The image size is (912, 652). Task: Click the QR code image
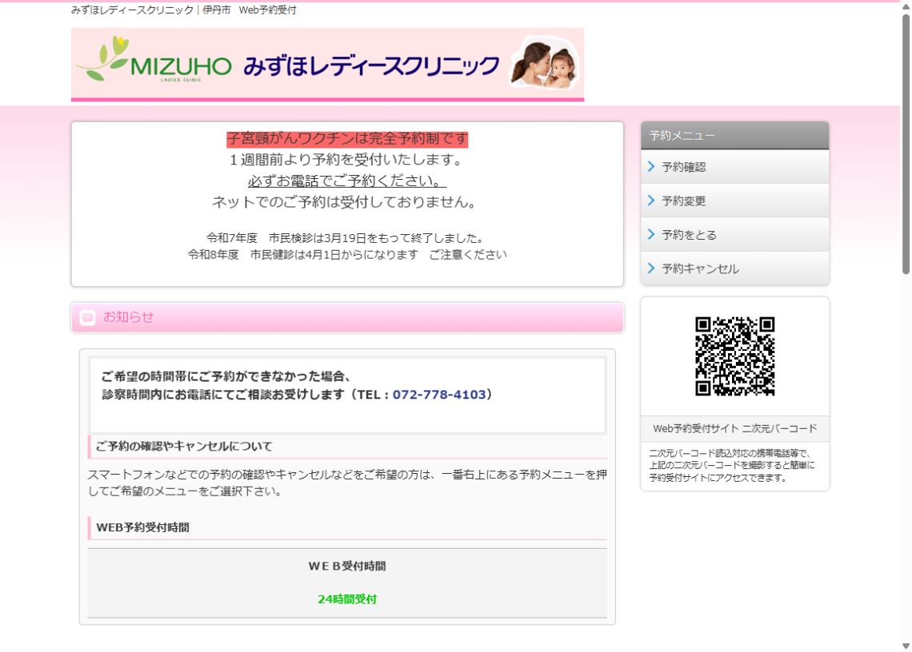[x=734, y=356]
